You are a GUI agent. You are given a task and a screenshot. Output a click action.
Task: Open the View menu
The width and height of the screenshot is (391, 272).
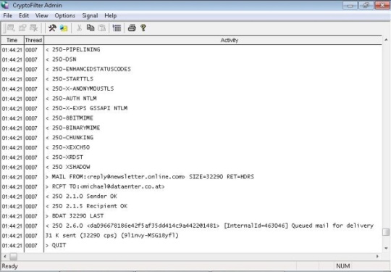tap(42, 16)
